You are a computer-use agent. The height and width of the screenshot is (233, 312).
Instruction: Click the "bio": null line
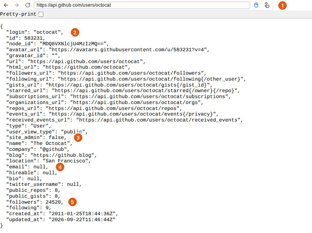click(x=24, y=178)
